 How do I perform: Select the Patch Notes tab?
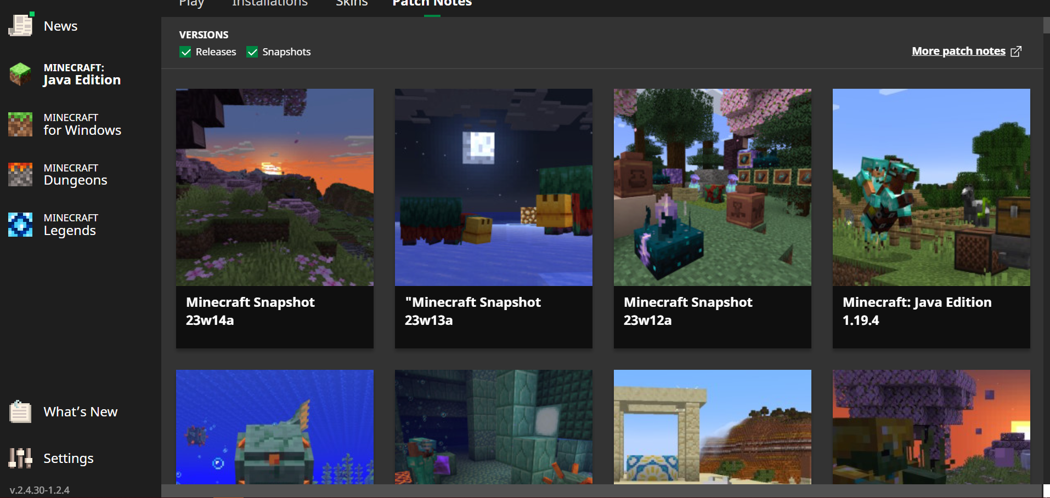[x=432, y=3]
